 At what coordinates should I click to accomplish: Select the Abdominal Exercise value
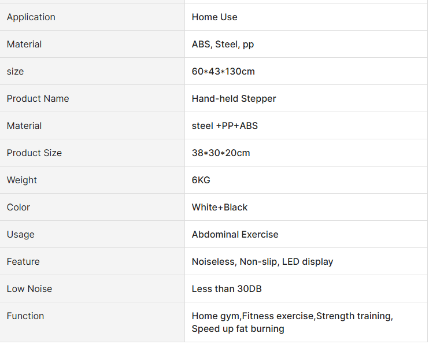235,234
